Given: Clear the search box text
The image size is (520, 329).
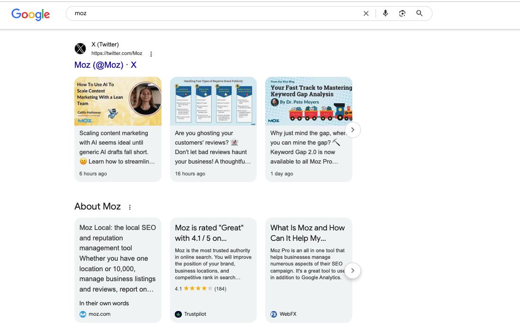Looking at the screenshot, I should [x=366, y=14].
